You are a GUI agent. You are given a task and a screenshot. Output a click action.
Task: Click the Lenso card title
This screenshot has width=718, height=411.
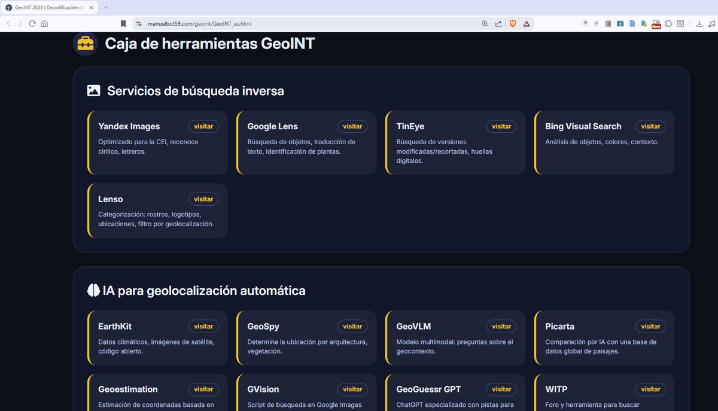pos(111,199)
